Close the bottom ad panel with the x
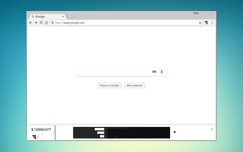The image size is (243, 152). point(212,129)
